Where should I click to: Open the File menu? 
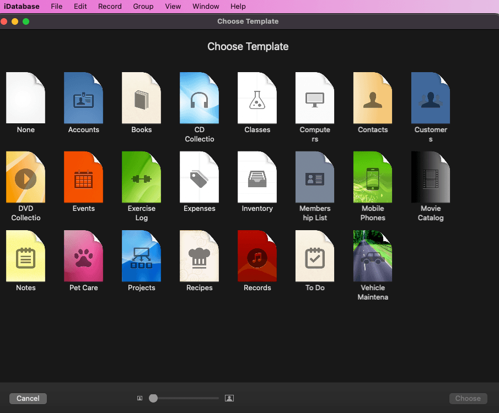(x=57, y=7)
